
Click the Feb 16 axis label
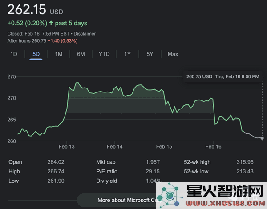click(213, 147)
